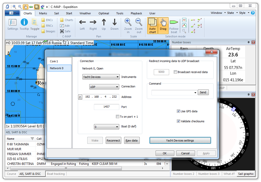Select the R 60 TASMANIA row
The width and height of the screenshot is (261, 182).
coord(25,144)
